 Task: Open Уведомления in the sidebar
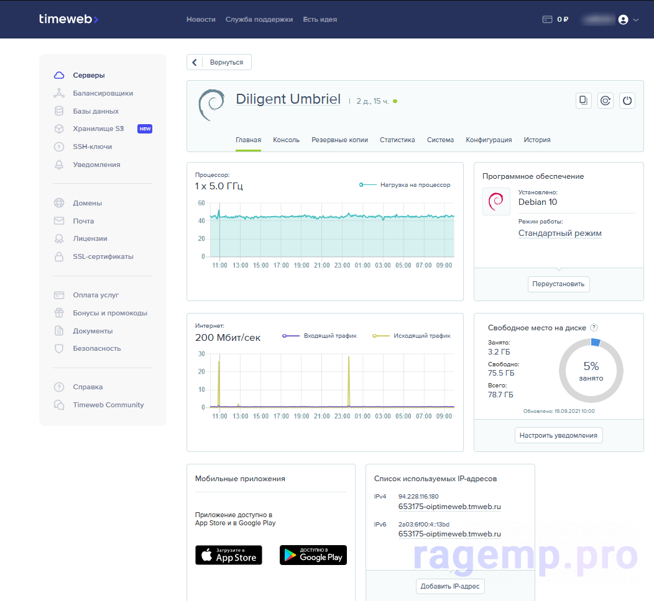[x=96, y=165]
